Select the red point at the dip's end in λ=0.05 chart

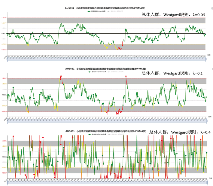pyautogui.click(x=122, y=46)
